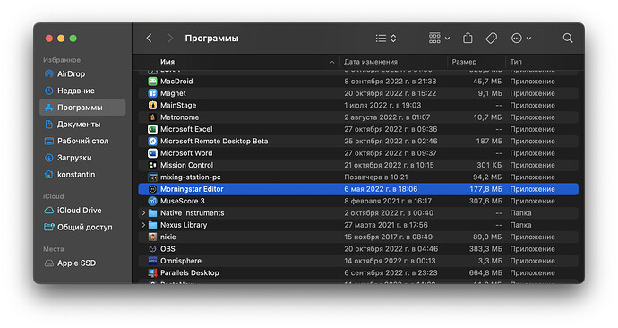This screenshot has width=618, height=328.
Task: Select the MuseScore 3 file name
Action: pos(183,201)
